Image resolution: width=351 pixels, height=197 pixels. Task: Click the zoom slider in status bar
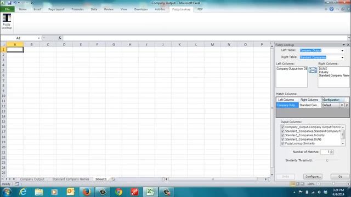pyautogui.click(x=333, y=184)
